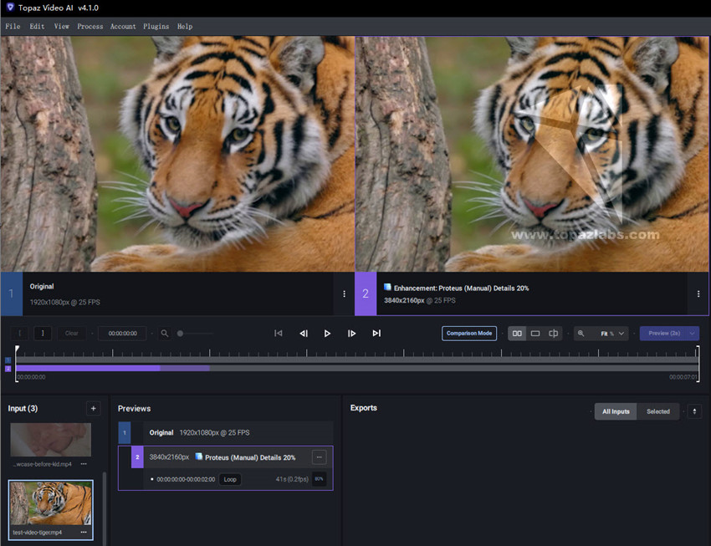Screen dimensions: 711x546
Task: Click the Preview (2s) button
Action: pos(664,333)
